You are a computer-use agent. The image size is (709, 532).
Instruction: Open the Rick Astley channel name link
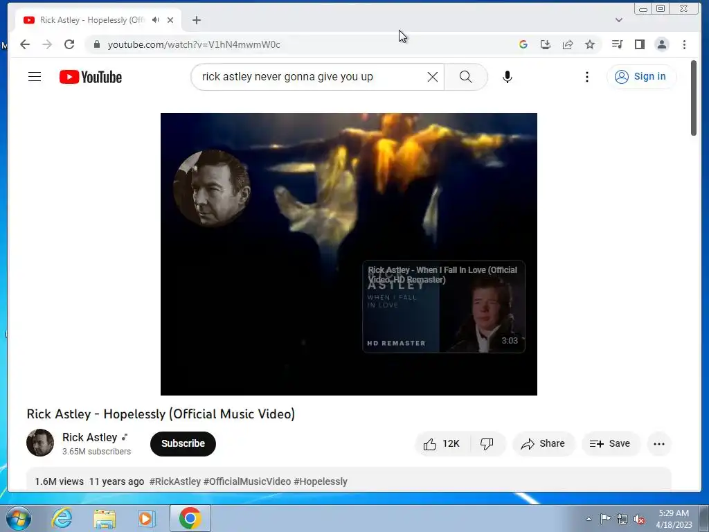[x=89, y=438]
